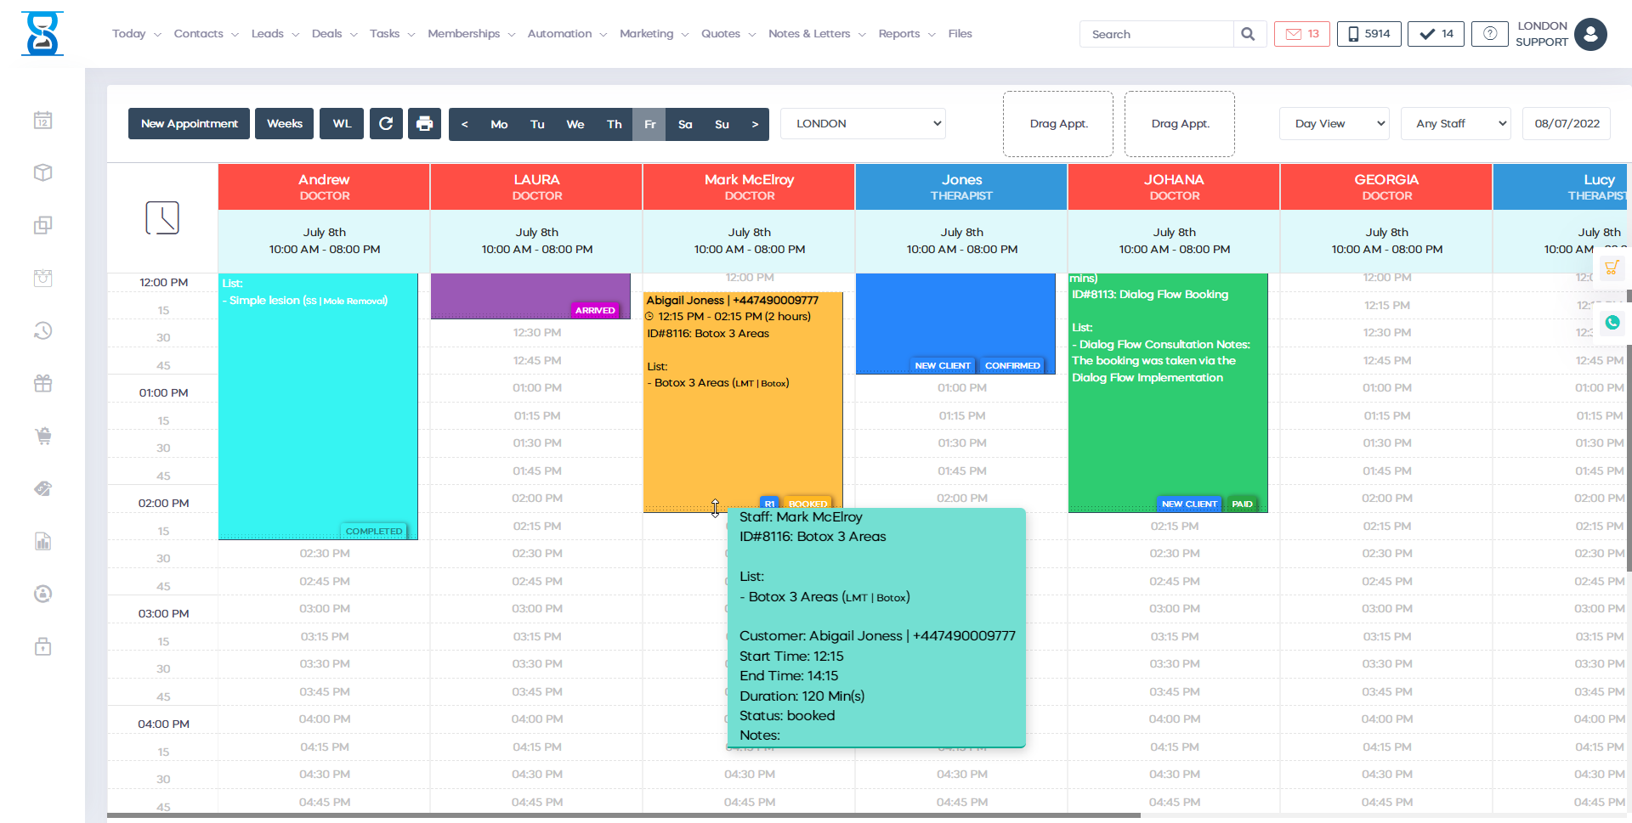Viewport: 1632px width, 823px height.
Task: Open the Memberships menu
Action: point(471,34)
